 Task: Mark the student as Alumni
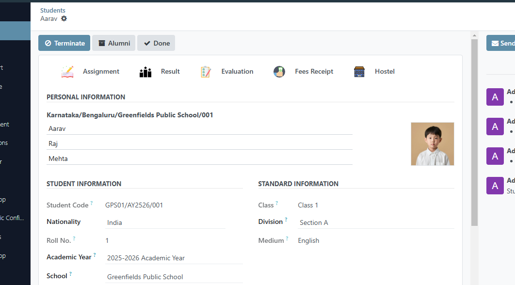114,43
